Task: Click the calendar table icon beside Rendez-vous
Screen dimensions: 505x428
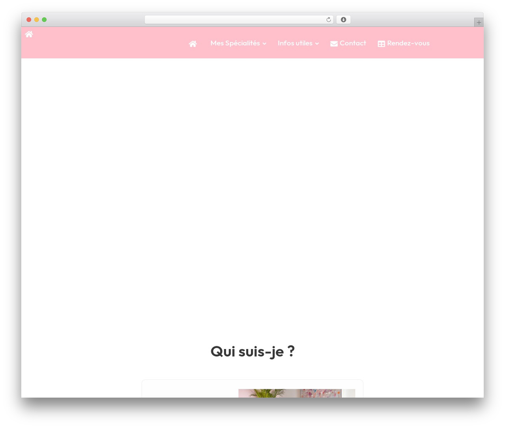Action: point(382,44)
